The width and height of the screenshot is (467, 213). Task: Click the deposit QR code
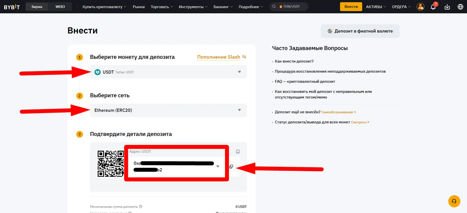tap(110, 164)
